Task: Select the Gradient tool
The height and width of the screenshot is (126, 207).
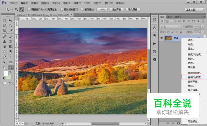Action: [x=11, y=46]
